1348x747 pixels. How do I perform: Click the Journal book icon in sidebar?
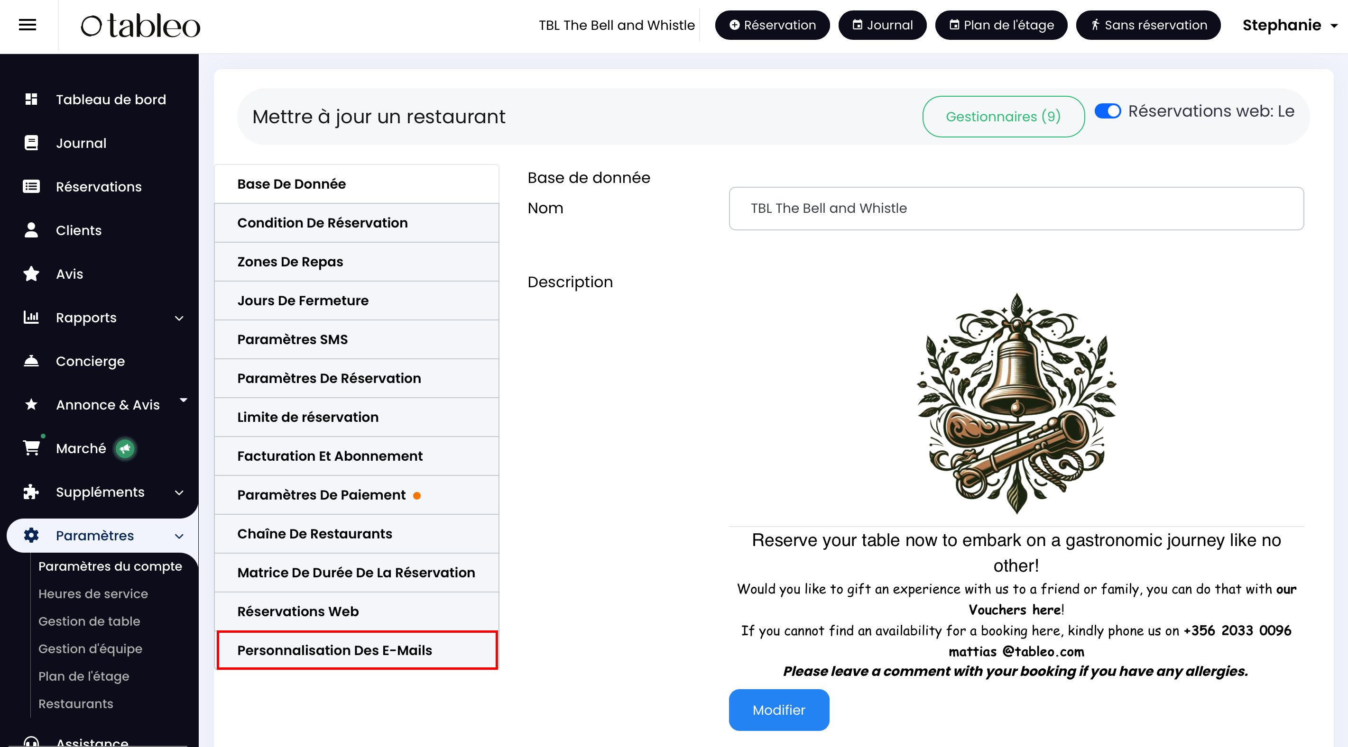tap(31, 143)
